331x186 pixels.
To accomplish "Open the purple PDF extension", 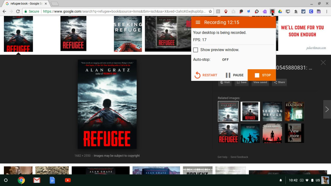I will (319, 11).
